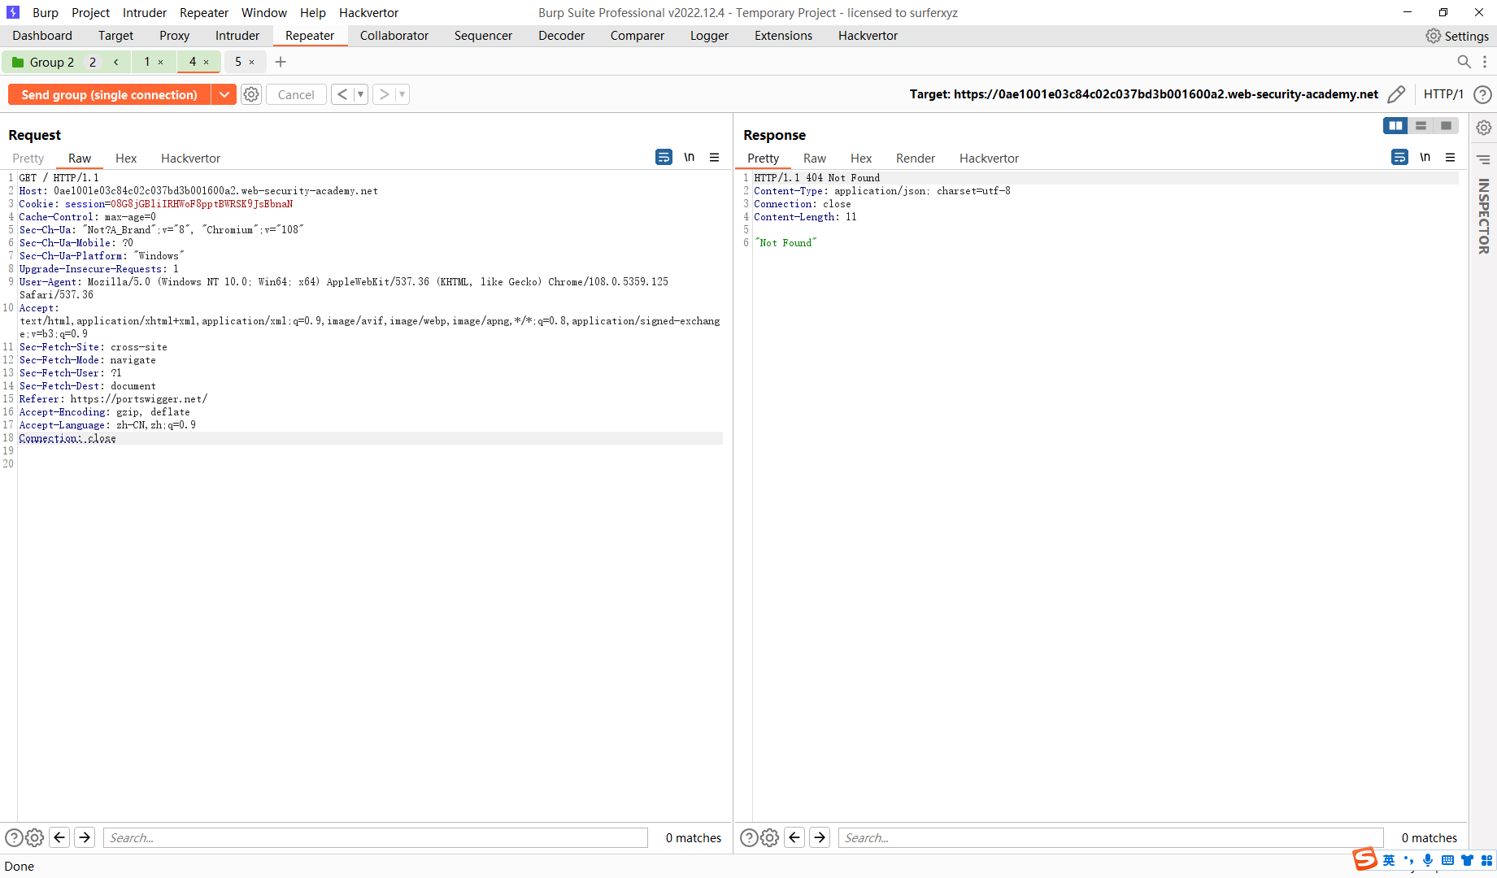Close Repeater tab 1
This screenshot has width=1497, height=878.
[161, 62]
